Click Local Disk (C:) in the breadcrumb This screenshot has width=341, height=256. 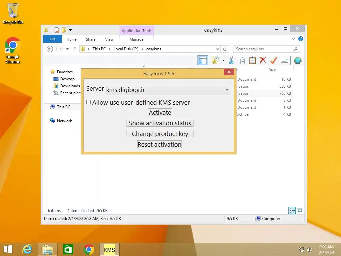pyautogui.click(x=126, y=49)
